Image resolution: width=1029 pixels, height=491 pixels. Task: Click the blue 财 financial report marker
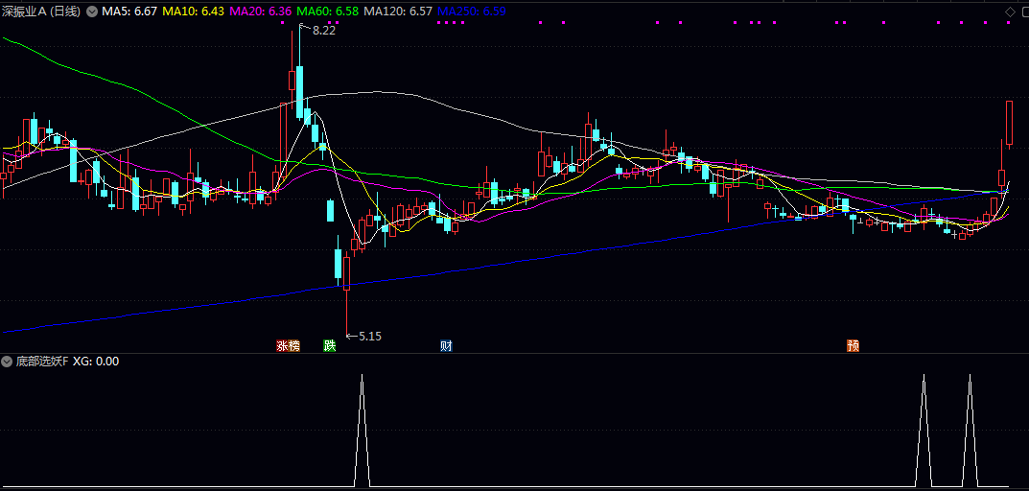(446, 345)
